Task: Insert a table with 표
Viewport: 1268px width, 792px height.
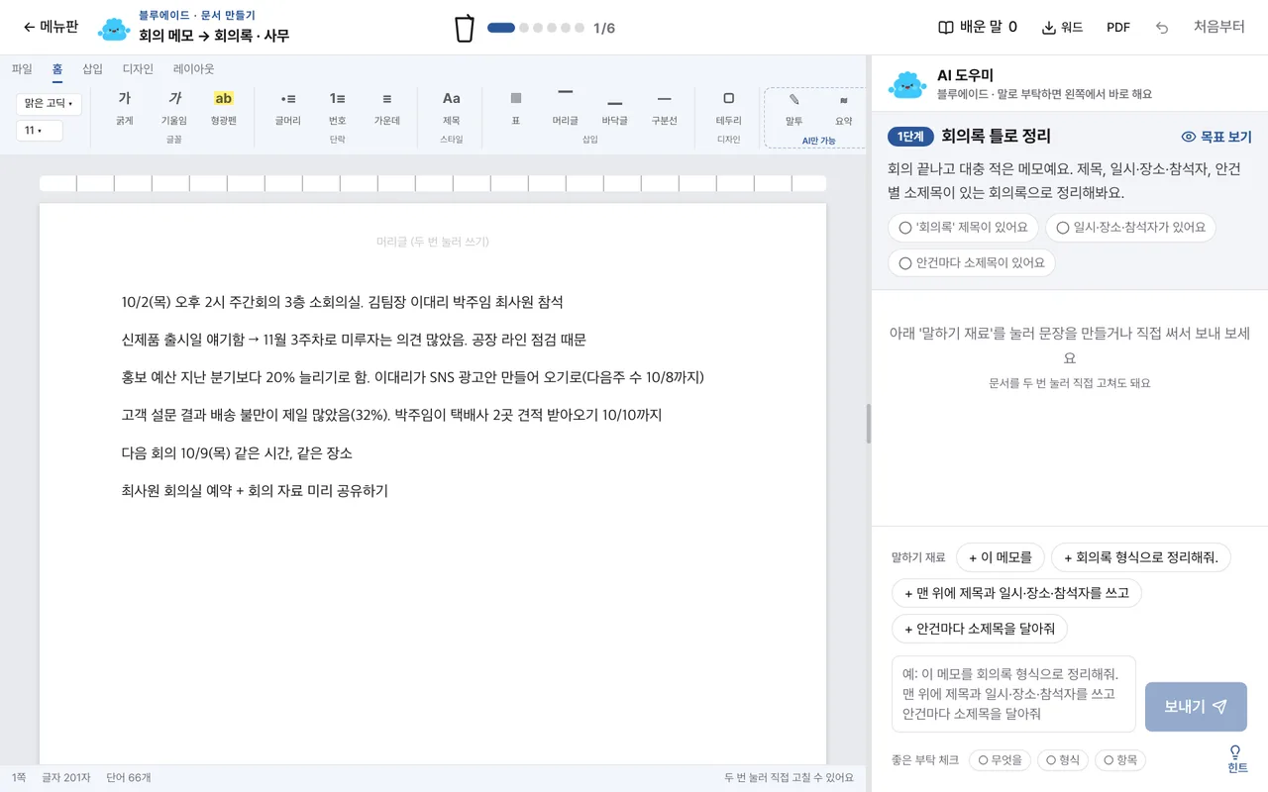Action: (x=516, y=109)
